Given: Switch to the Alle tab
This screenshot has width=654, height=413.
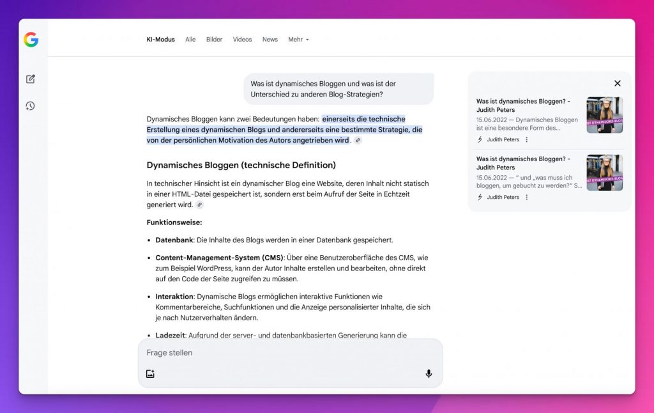Looking at the screenshot, I should click(x=190, y=40).
